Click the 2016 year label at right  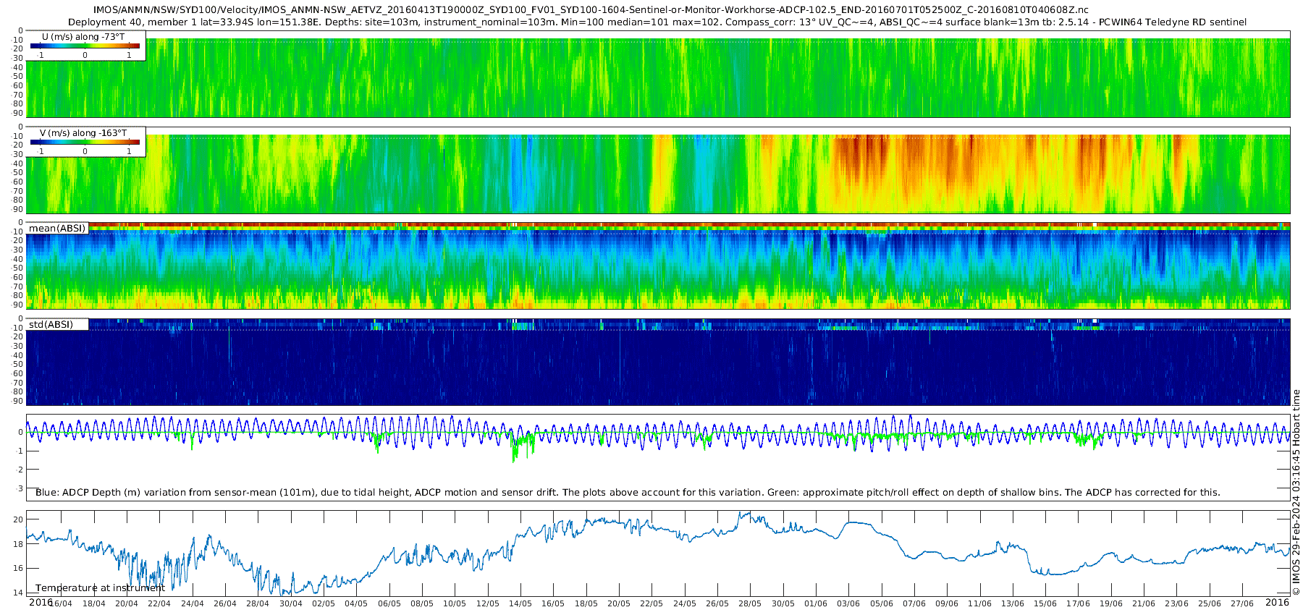click(x=1277, y=602)
